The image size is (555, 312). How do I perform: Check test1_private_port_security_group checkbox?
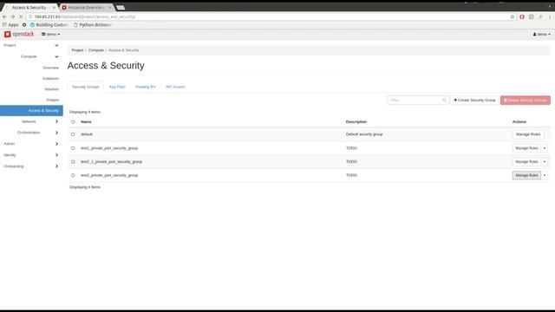73,148
